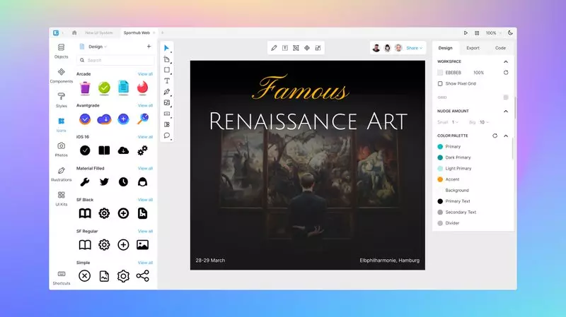This screenshot has width=566, height=317.
Task: Switch to the New UI System tab
Action: (x=99, y=32)
